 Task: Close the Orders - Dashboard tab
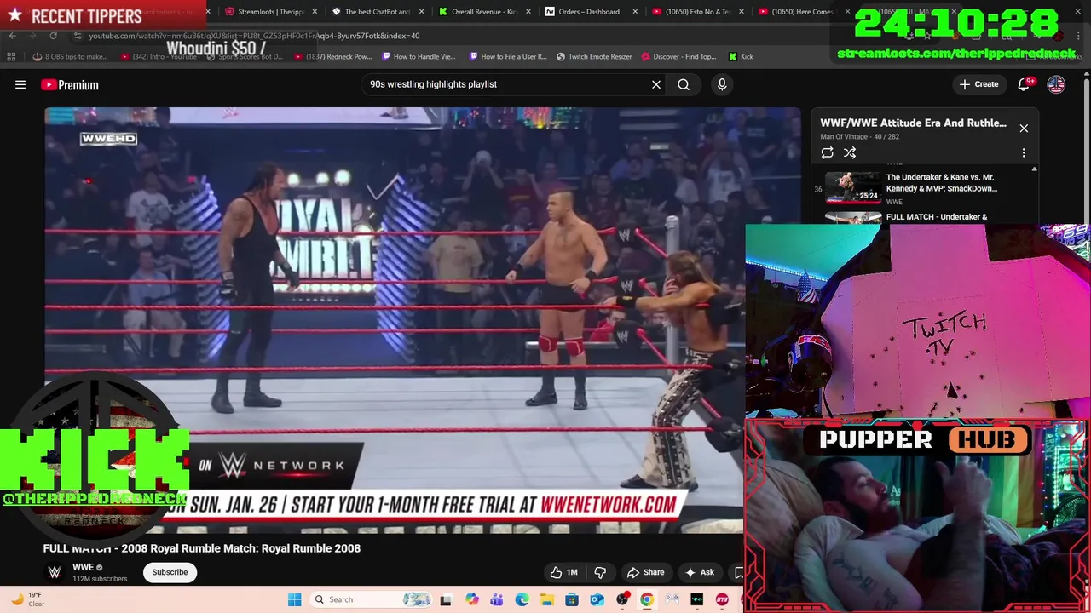coord(634,12)
